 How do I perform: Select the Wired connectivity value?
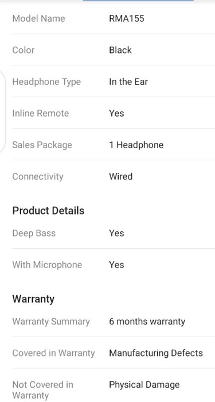point(121,176)
